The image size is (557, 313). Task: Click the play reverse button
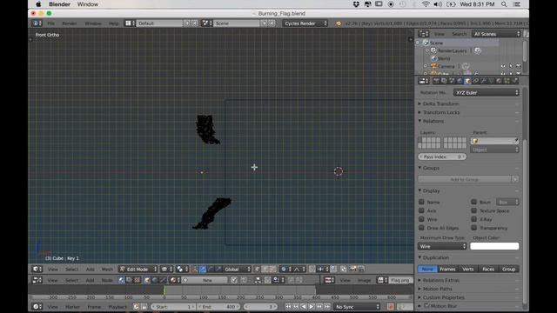(304, 307)
